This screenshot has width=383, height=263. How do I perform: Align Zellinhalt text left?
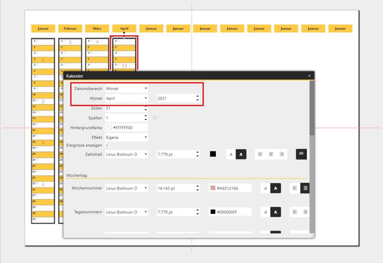[260, 154]
